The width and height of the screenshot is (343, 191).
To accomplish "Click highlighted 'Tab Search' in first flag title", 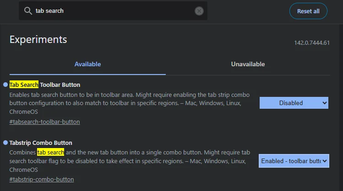I will point(24,85).
